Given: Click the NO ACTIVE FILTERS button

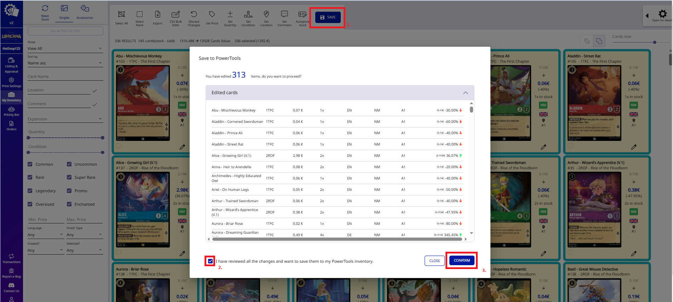Looking at the screenshot, I should tap(65, 31).
